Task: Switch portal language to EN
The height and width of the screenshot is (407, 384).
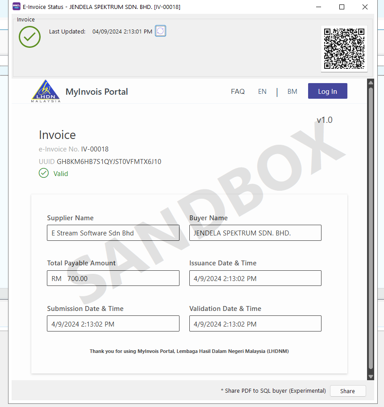Action: click(x=262, y=91)
